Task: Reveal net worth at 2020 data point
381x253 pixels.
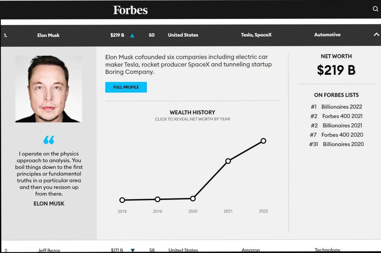Action: (193, 198)
